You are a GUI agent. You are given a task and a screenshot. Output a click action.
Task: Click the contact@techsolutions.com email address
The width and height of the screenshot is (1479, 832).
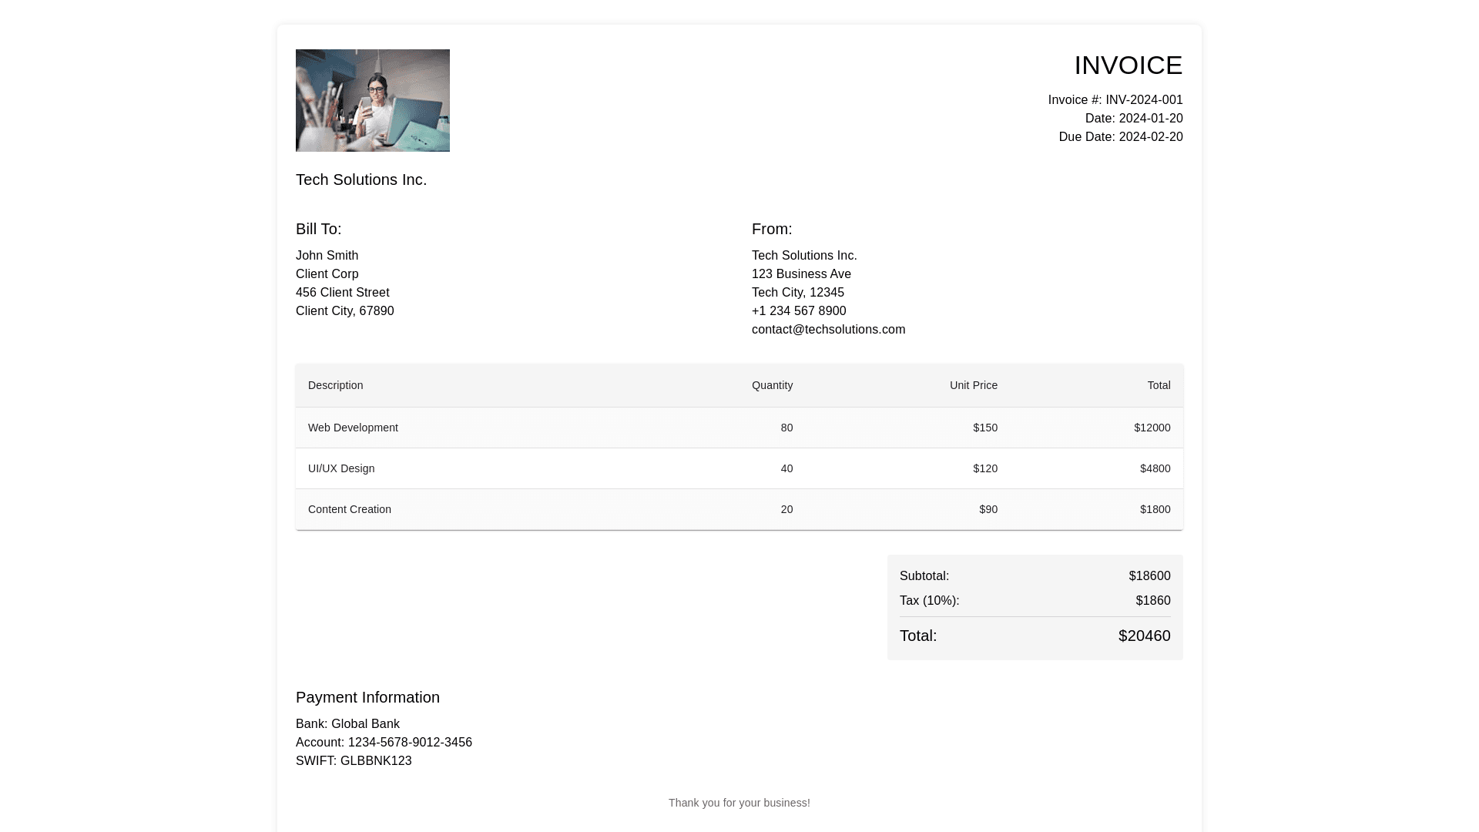pos(828,330)
